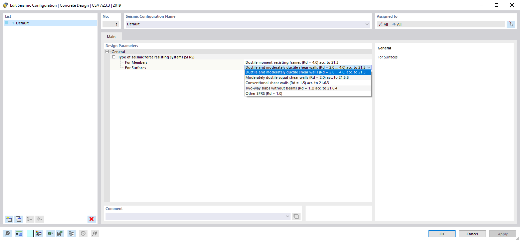Image resolution: width=520 pixels, height=241 pixels.
Task: Click the Assigned to All members text
Action: click(x=386, y=24)
